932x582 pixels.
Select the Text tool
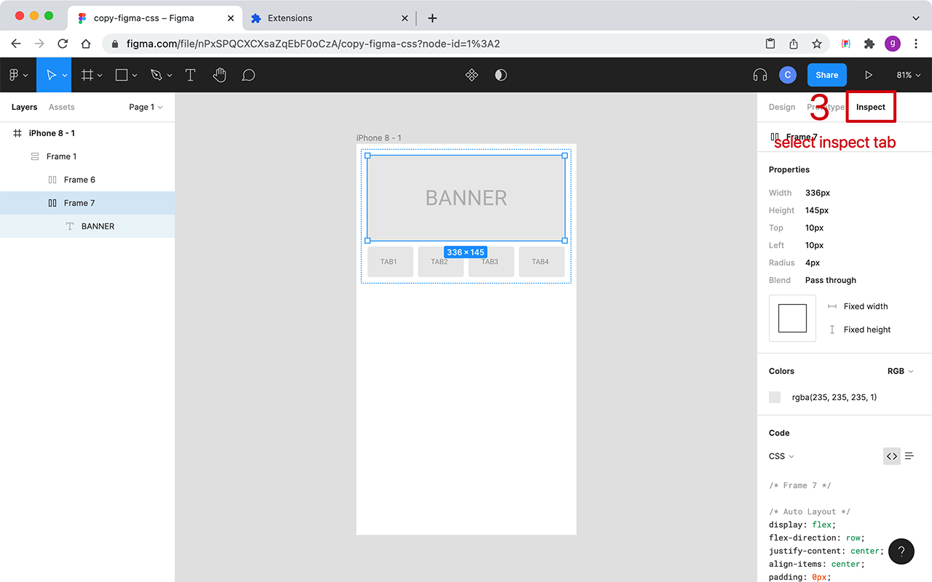click(190, 74)
